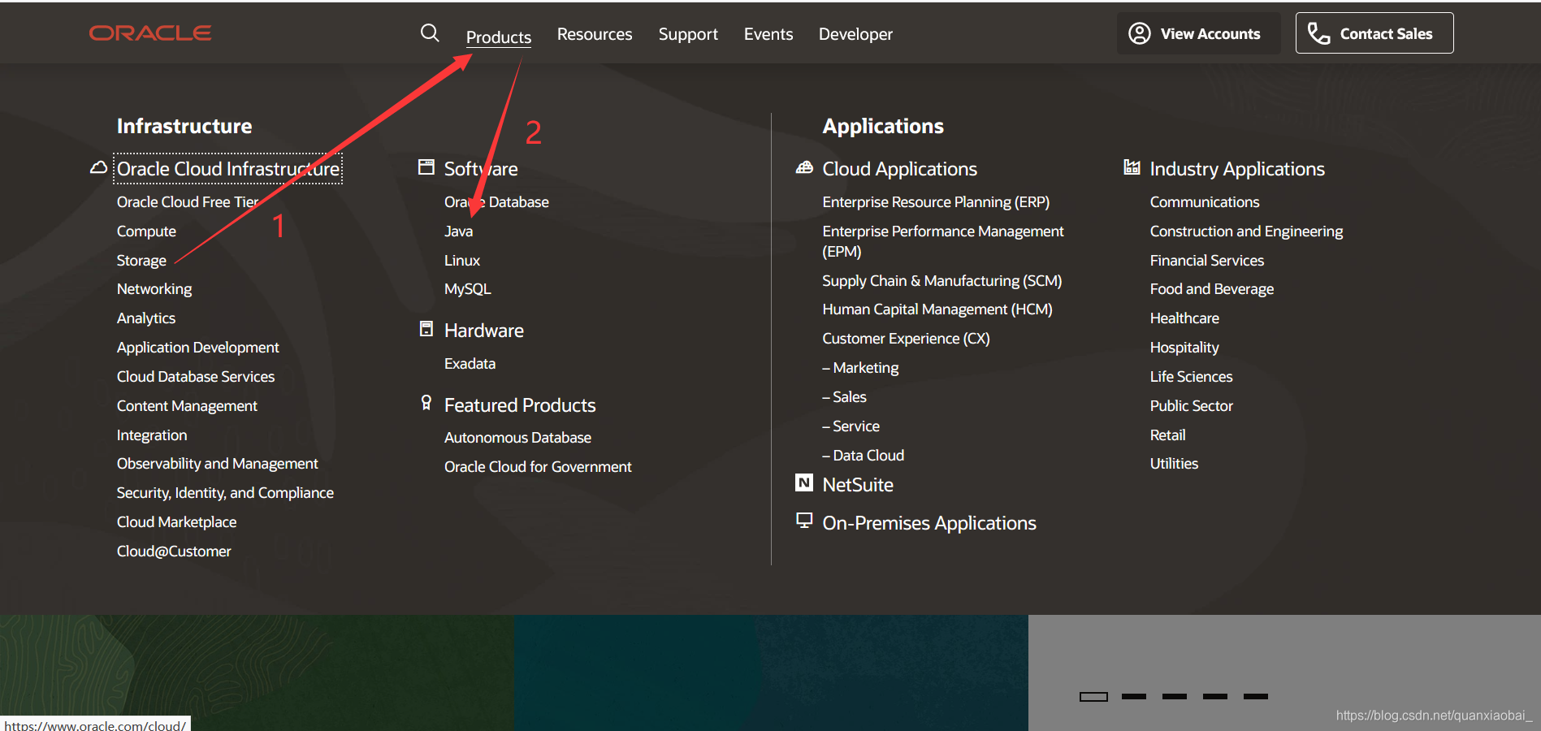
Task: Click the NetSuite N icon
Action: tap(804, 483)
